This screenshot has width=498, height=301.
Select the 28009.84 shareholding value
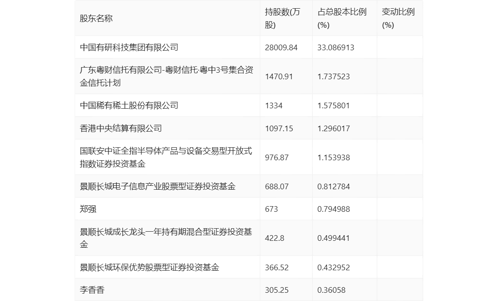[281, 48]
